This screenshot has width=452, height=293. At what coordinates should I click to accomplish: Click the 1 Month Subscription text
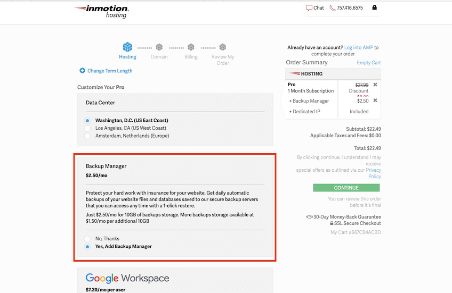(311, 90)
